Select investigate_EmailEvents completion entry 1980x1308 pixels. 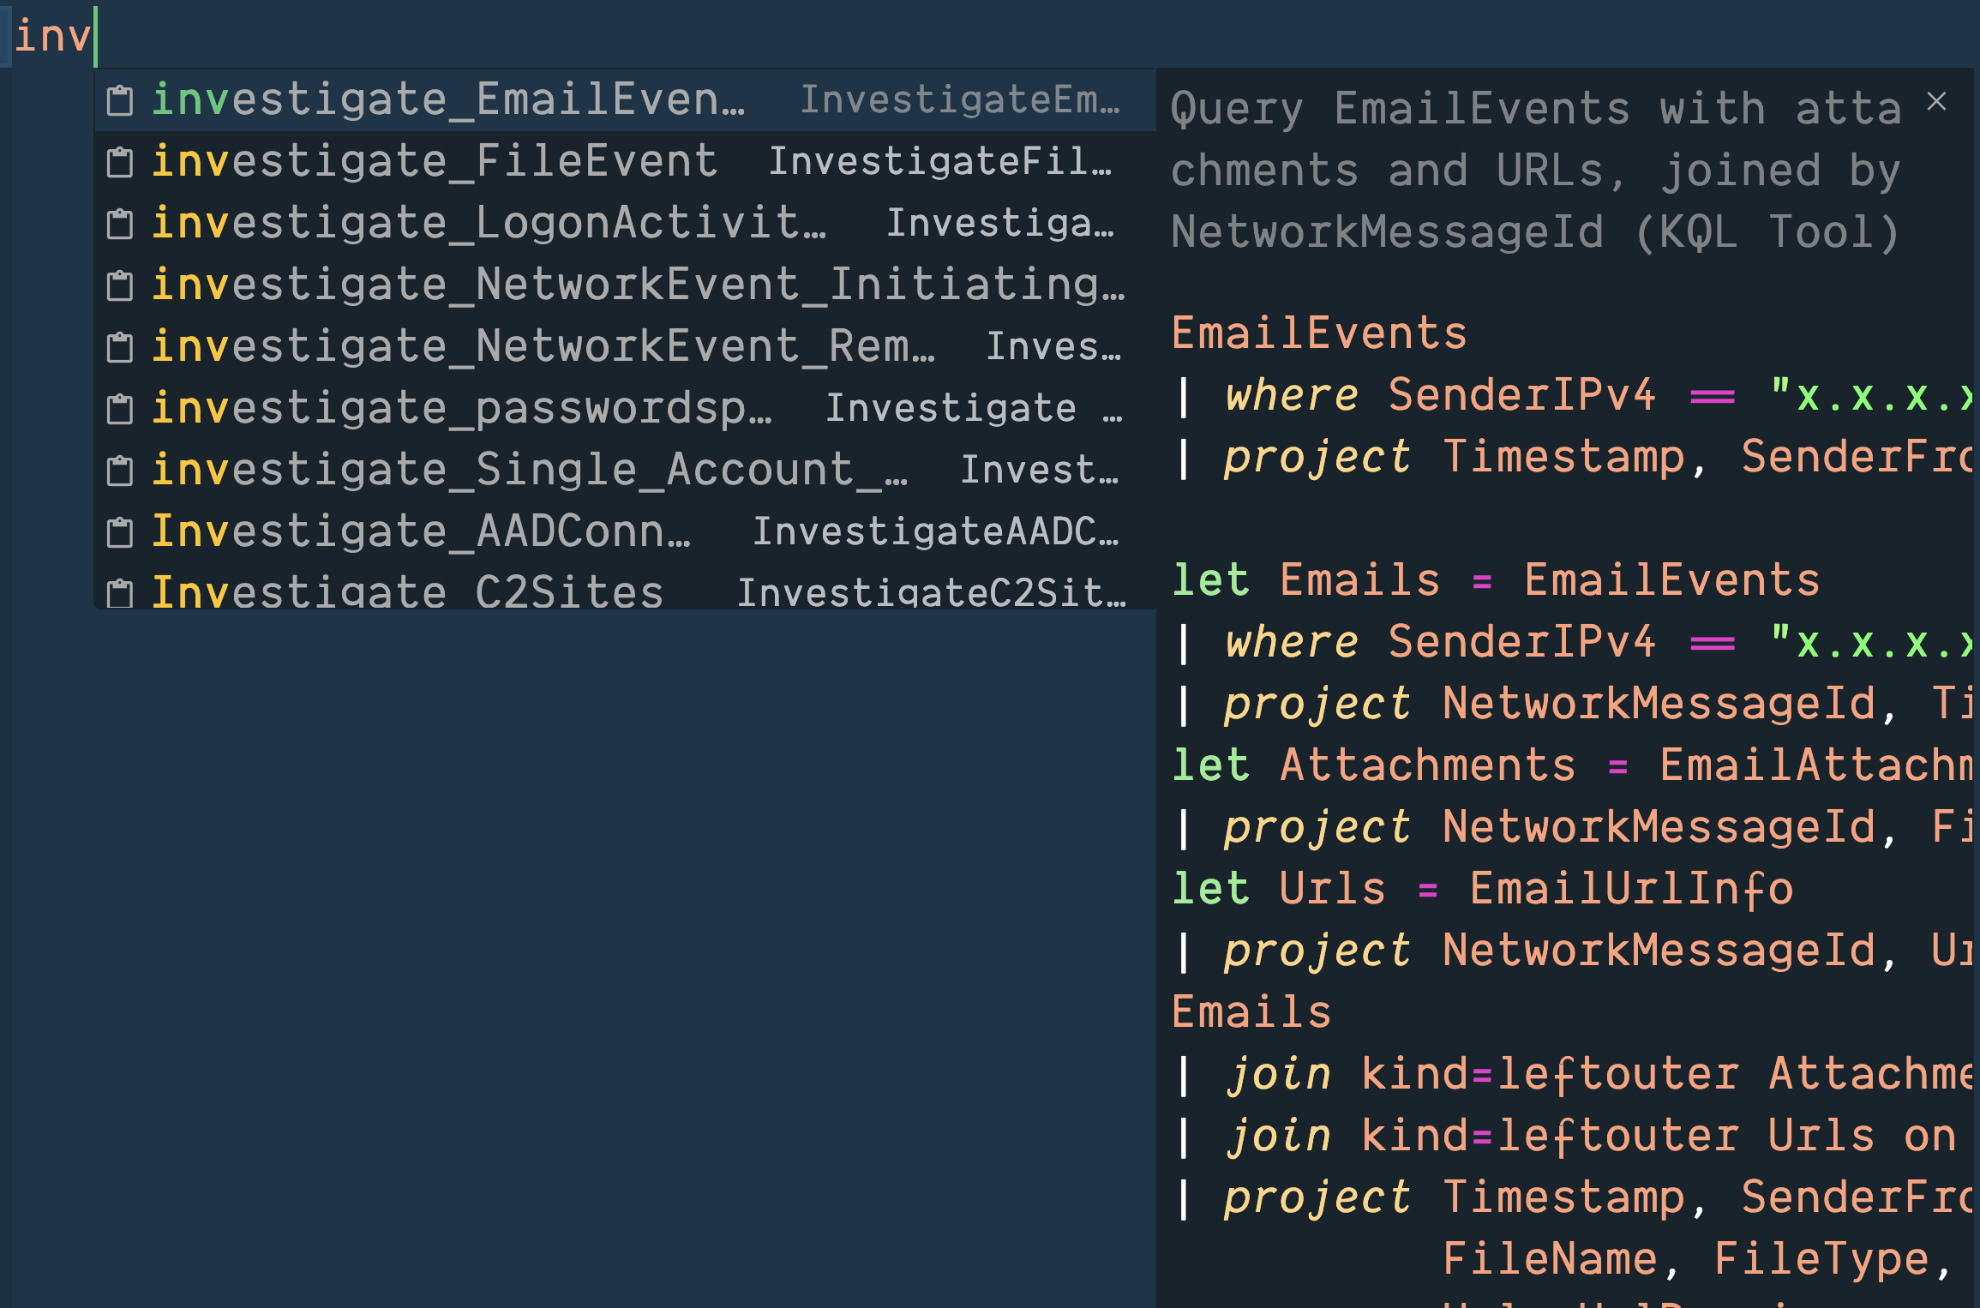coord(447,99)
